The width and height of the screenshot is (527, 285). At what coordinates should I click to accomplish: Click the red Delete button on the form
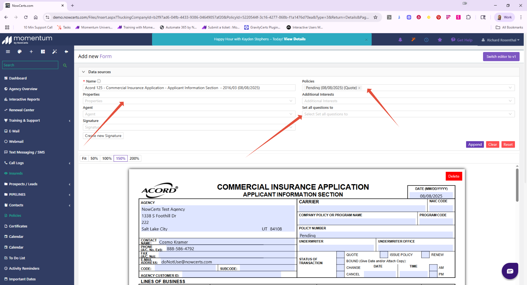(454, 176)
